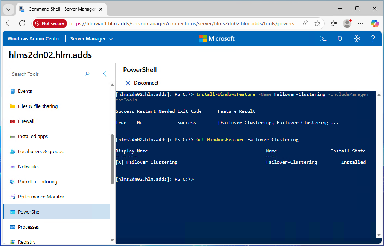Disconnect the PowerShell session
The height and width of the screenshot is (246, 384).
[142, 83]
